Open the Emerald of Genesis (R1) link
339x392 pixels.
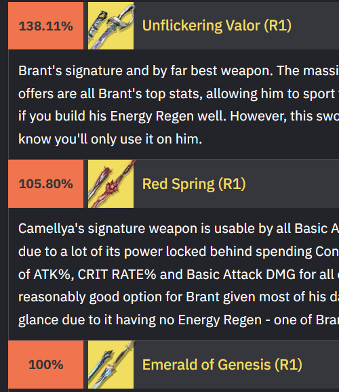point(222,364)
